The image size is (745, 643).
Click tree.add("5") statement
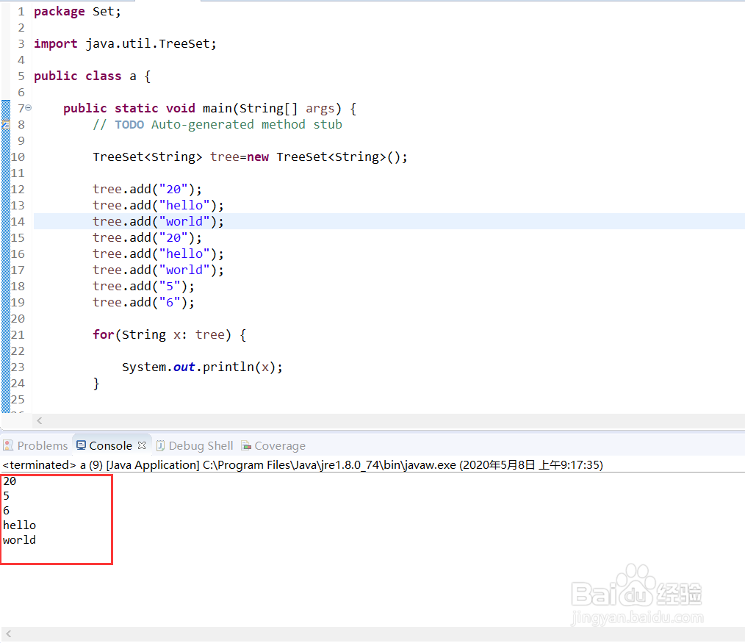(x=143, y=286)
